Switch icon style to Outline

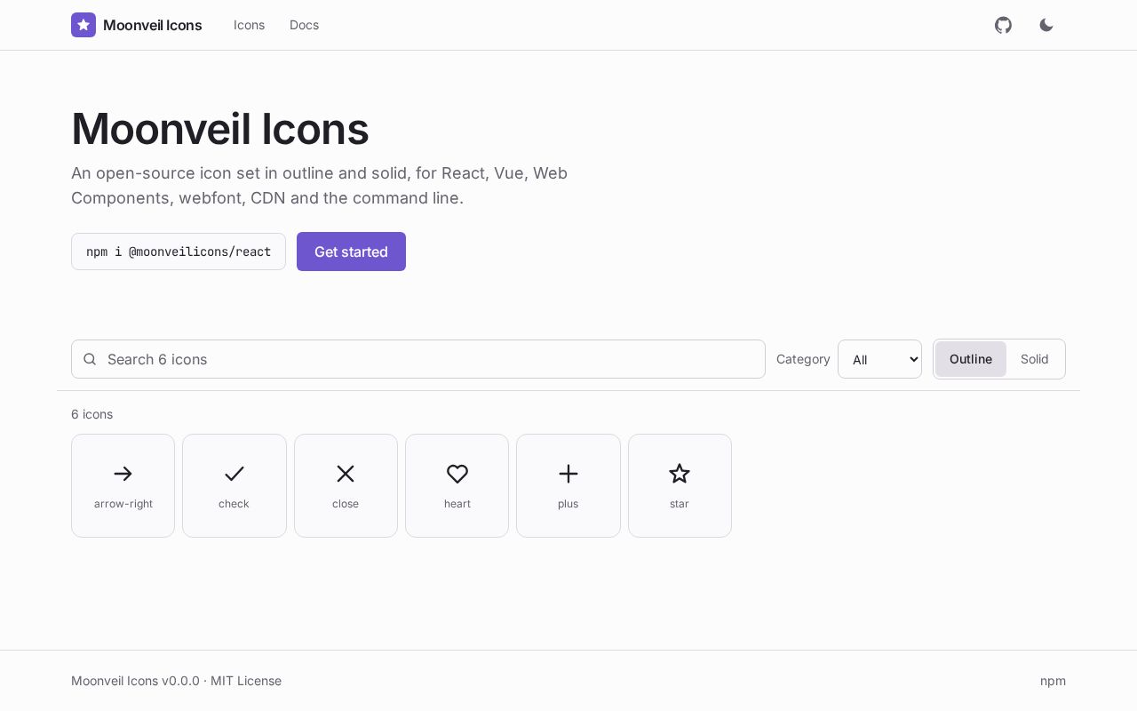click(971, 359)
